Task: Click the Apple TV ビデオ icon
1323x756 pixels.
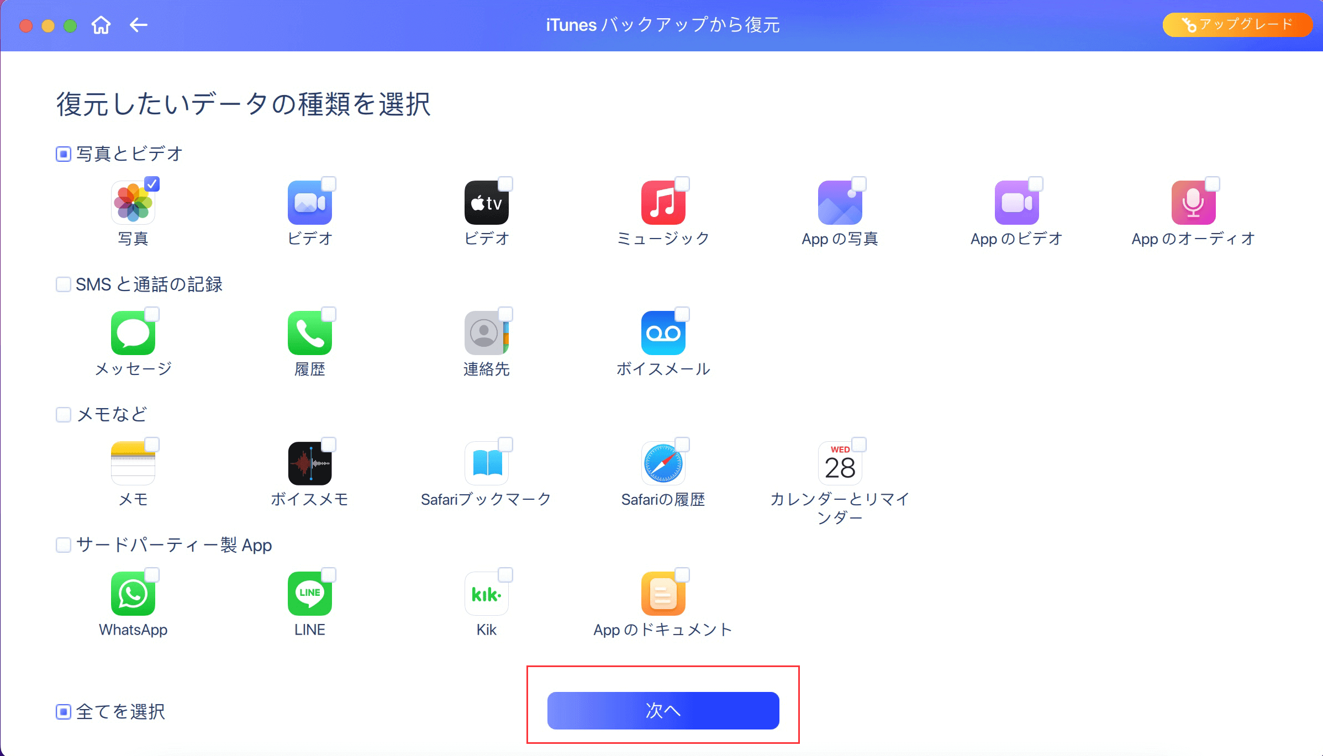Action: pyautogui.click(x=486, y=203)
